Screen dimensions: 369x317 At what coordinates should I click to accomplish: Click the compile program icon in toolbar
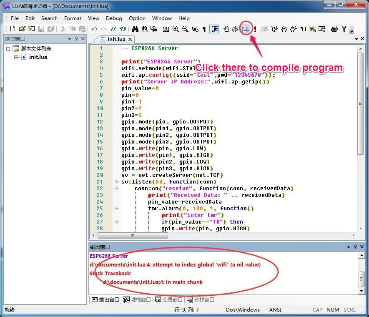point(246,29)
